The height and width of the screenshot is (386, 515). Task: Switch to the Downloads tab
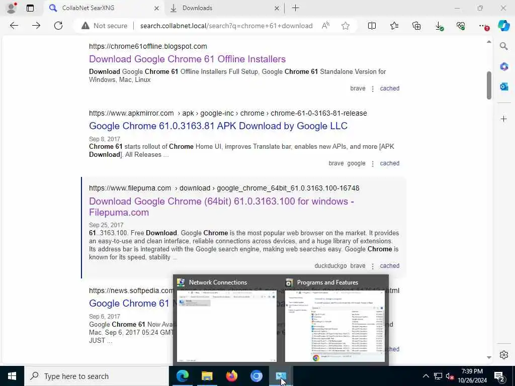[x=225, y=8]
